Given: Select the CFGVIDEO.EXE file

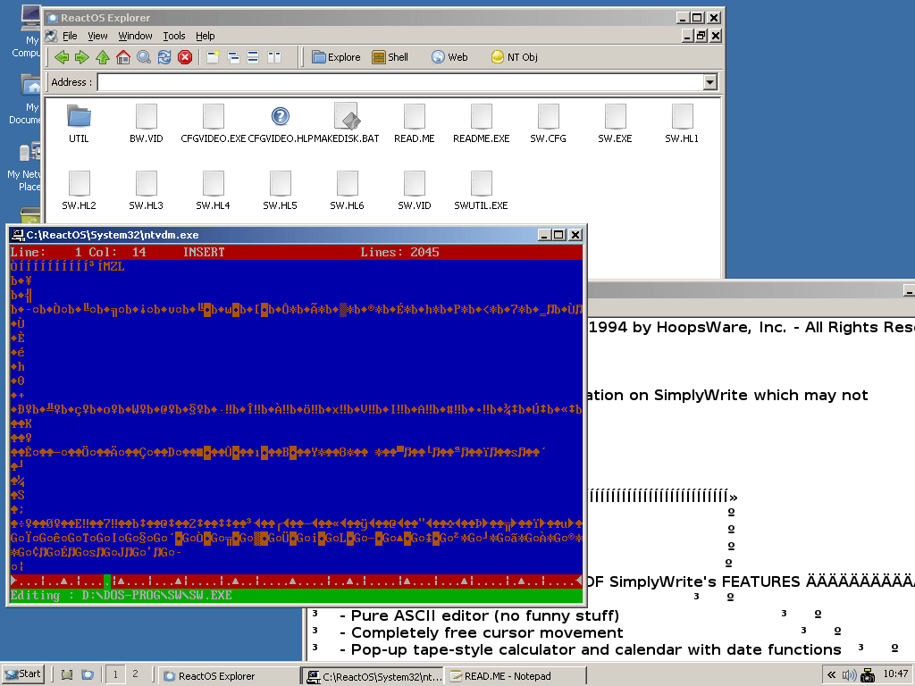Looking at the screenshot, I should point(213,123).
